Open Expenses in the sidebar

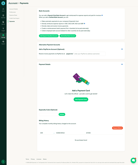(3, 16)
